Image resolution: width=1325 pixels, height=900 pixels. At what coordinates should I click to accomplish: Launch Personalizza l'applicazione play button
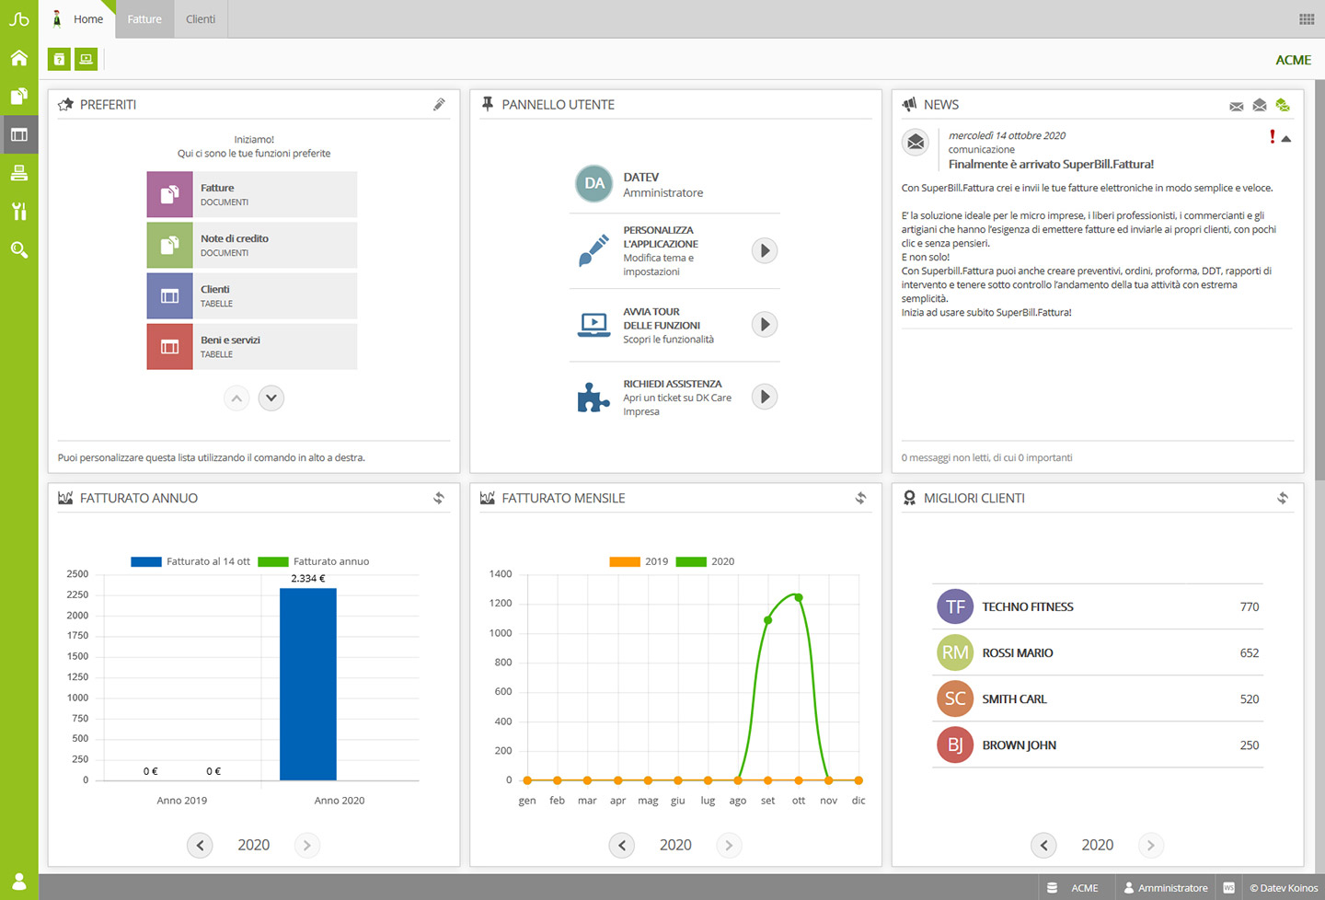[765, 250]
